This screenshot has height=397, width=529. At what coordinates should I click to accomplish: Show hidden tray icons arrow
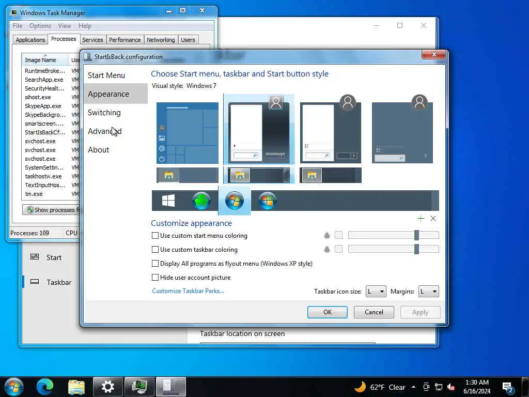[414, 387]
